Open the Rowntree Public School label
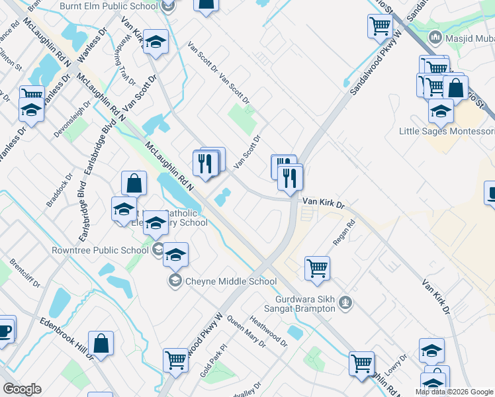Viewport: 495px width, 397px height. point(100,250)
